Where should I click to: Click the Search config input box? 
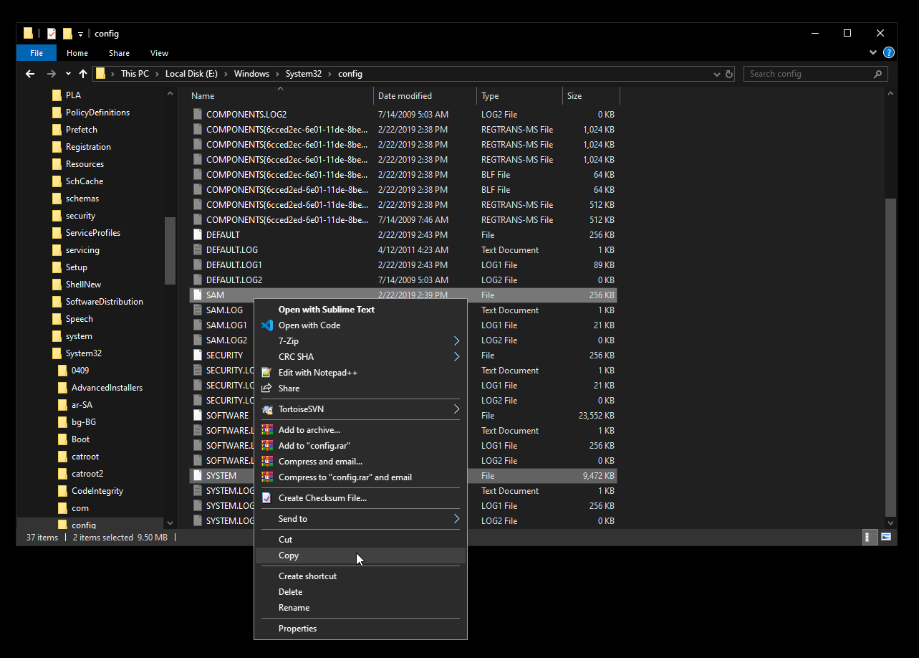tap(808, 74)
